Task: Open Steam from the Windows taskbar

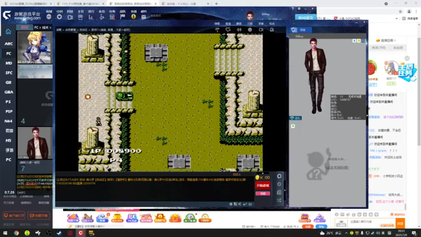Action: click(59, 233)
